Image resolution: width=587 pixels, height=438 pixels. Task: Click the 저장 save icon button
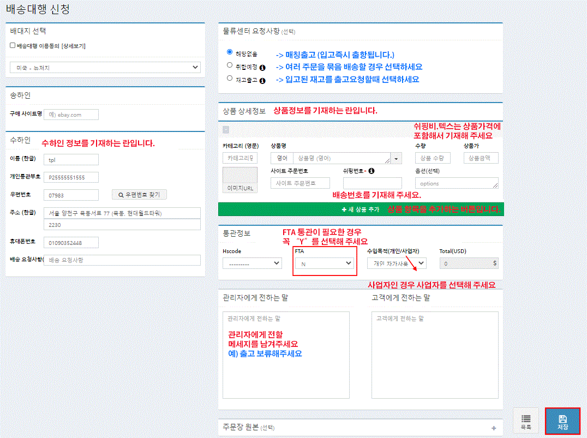click(x=562, y=421)
